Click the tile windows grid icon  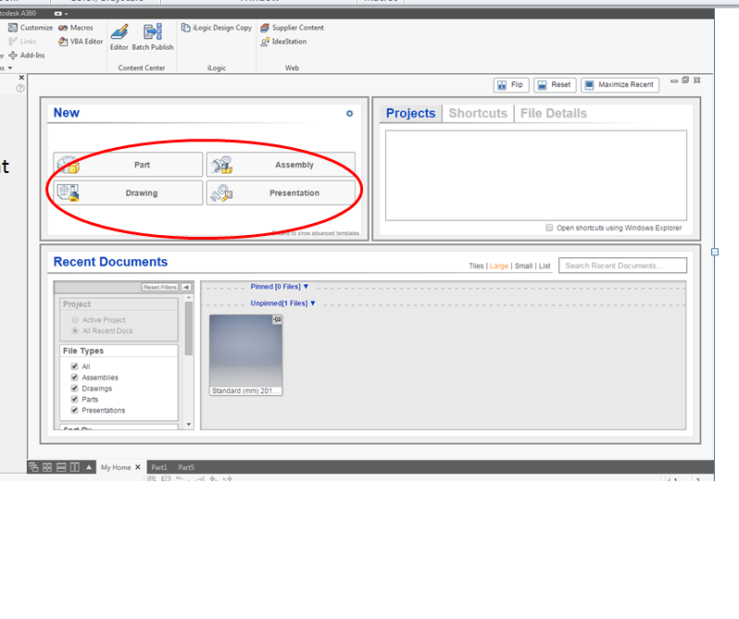point(47,467)
